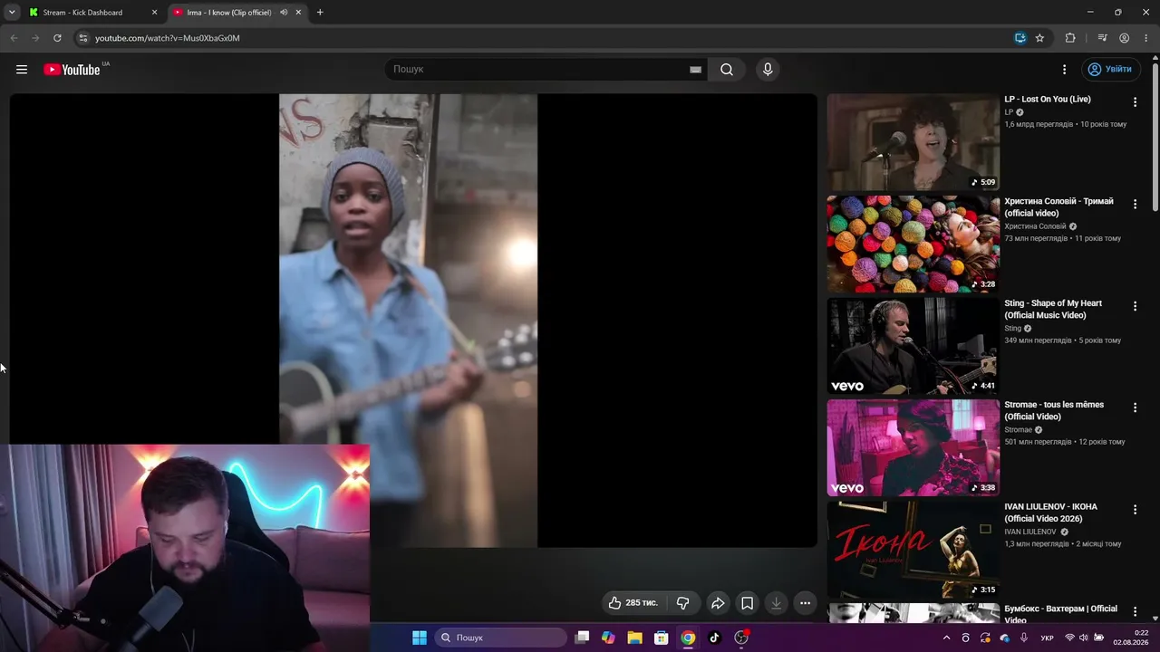
Task: Open the Sting channel link
Action: point(1012,329)
